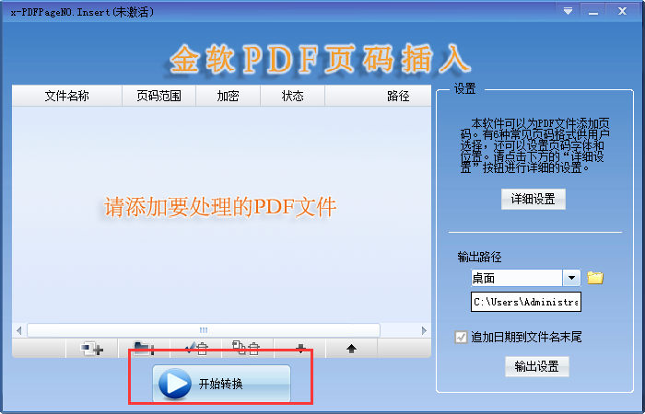
Task: Browse for the output folder with the yellow folder icon
Action: (x=595, y=278)
